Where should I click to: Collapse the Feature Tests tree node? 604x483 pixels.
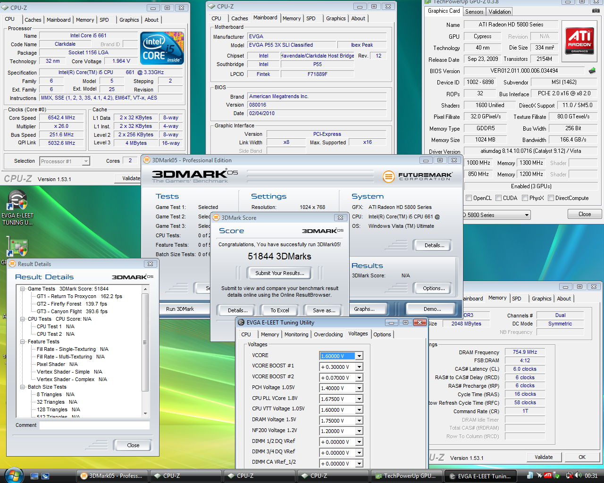[x=23, y=341]
